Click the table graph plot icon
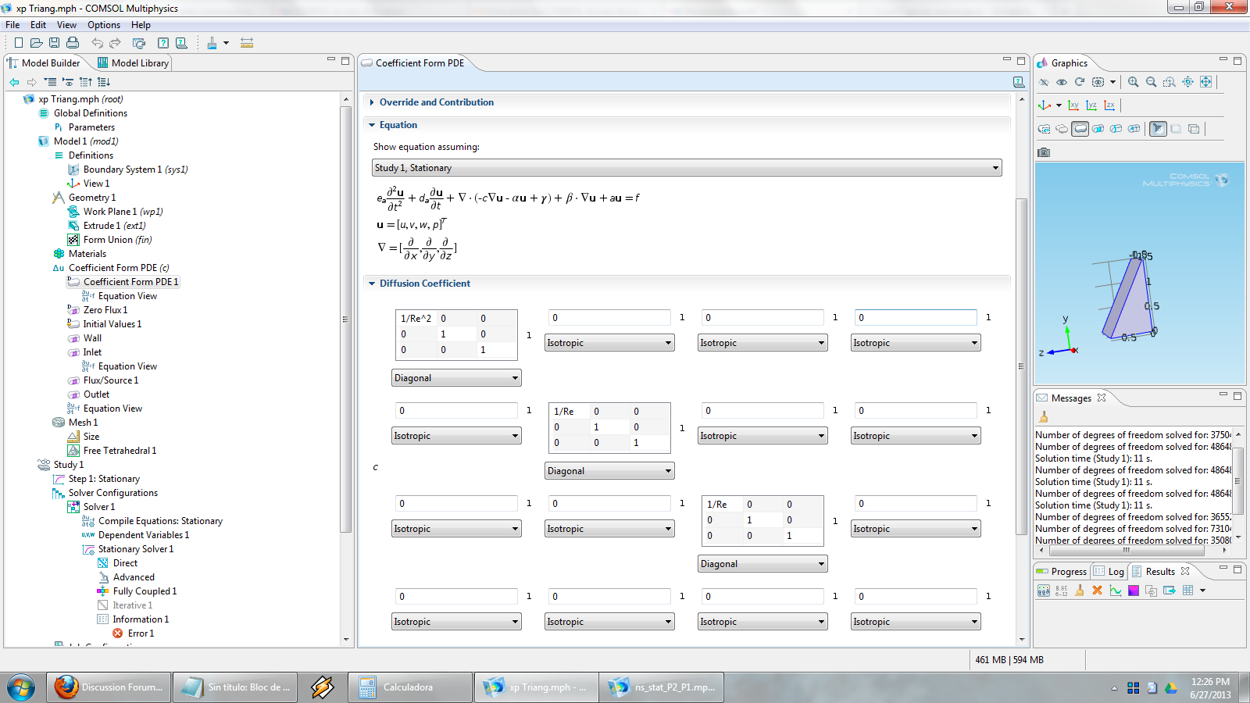The image size is (1250, 703). pos(1116,591)
